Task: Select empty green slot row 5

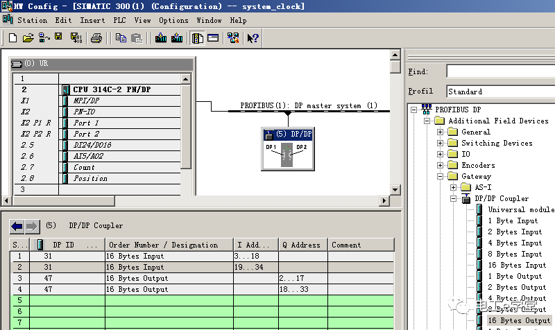Action: [203, 300]
